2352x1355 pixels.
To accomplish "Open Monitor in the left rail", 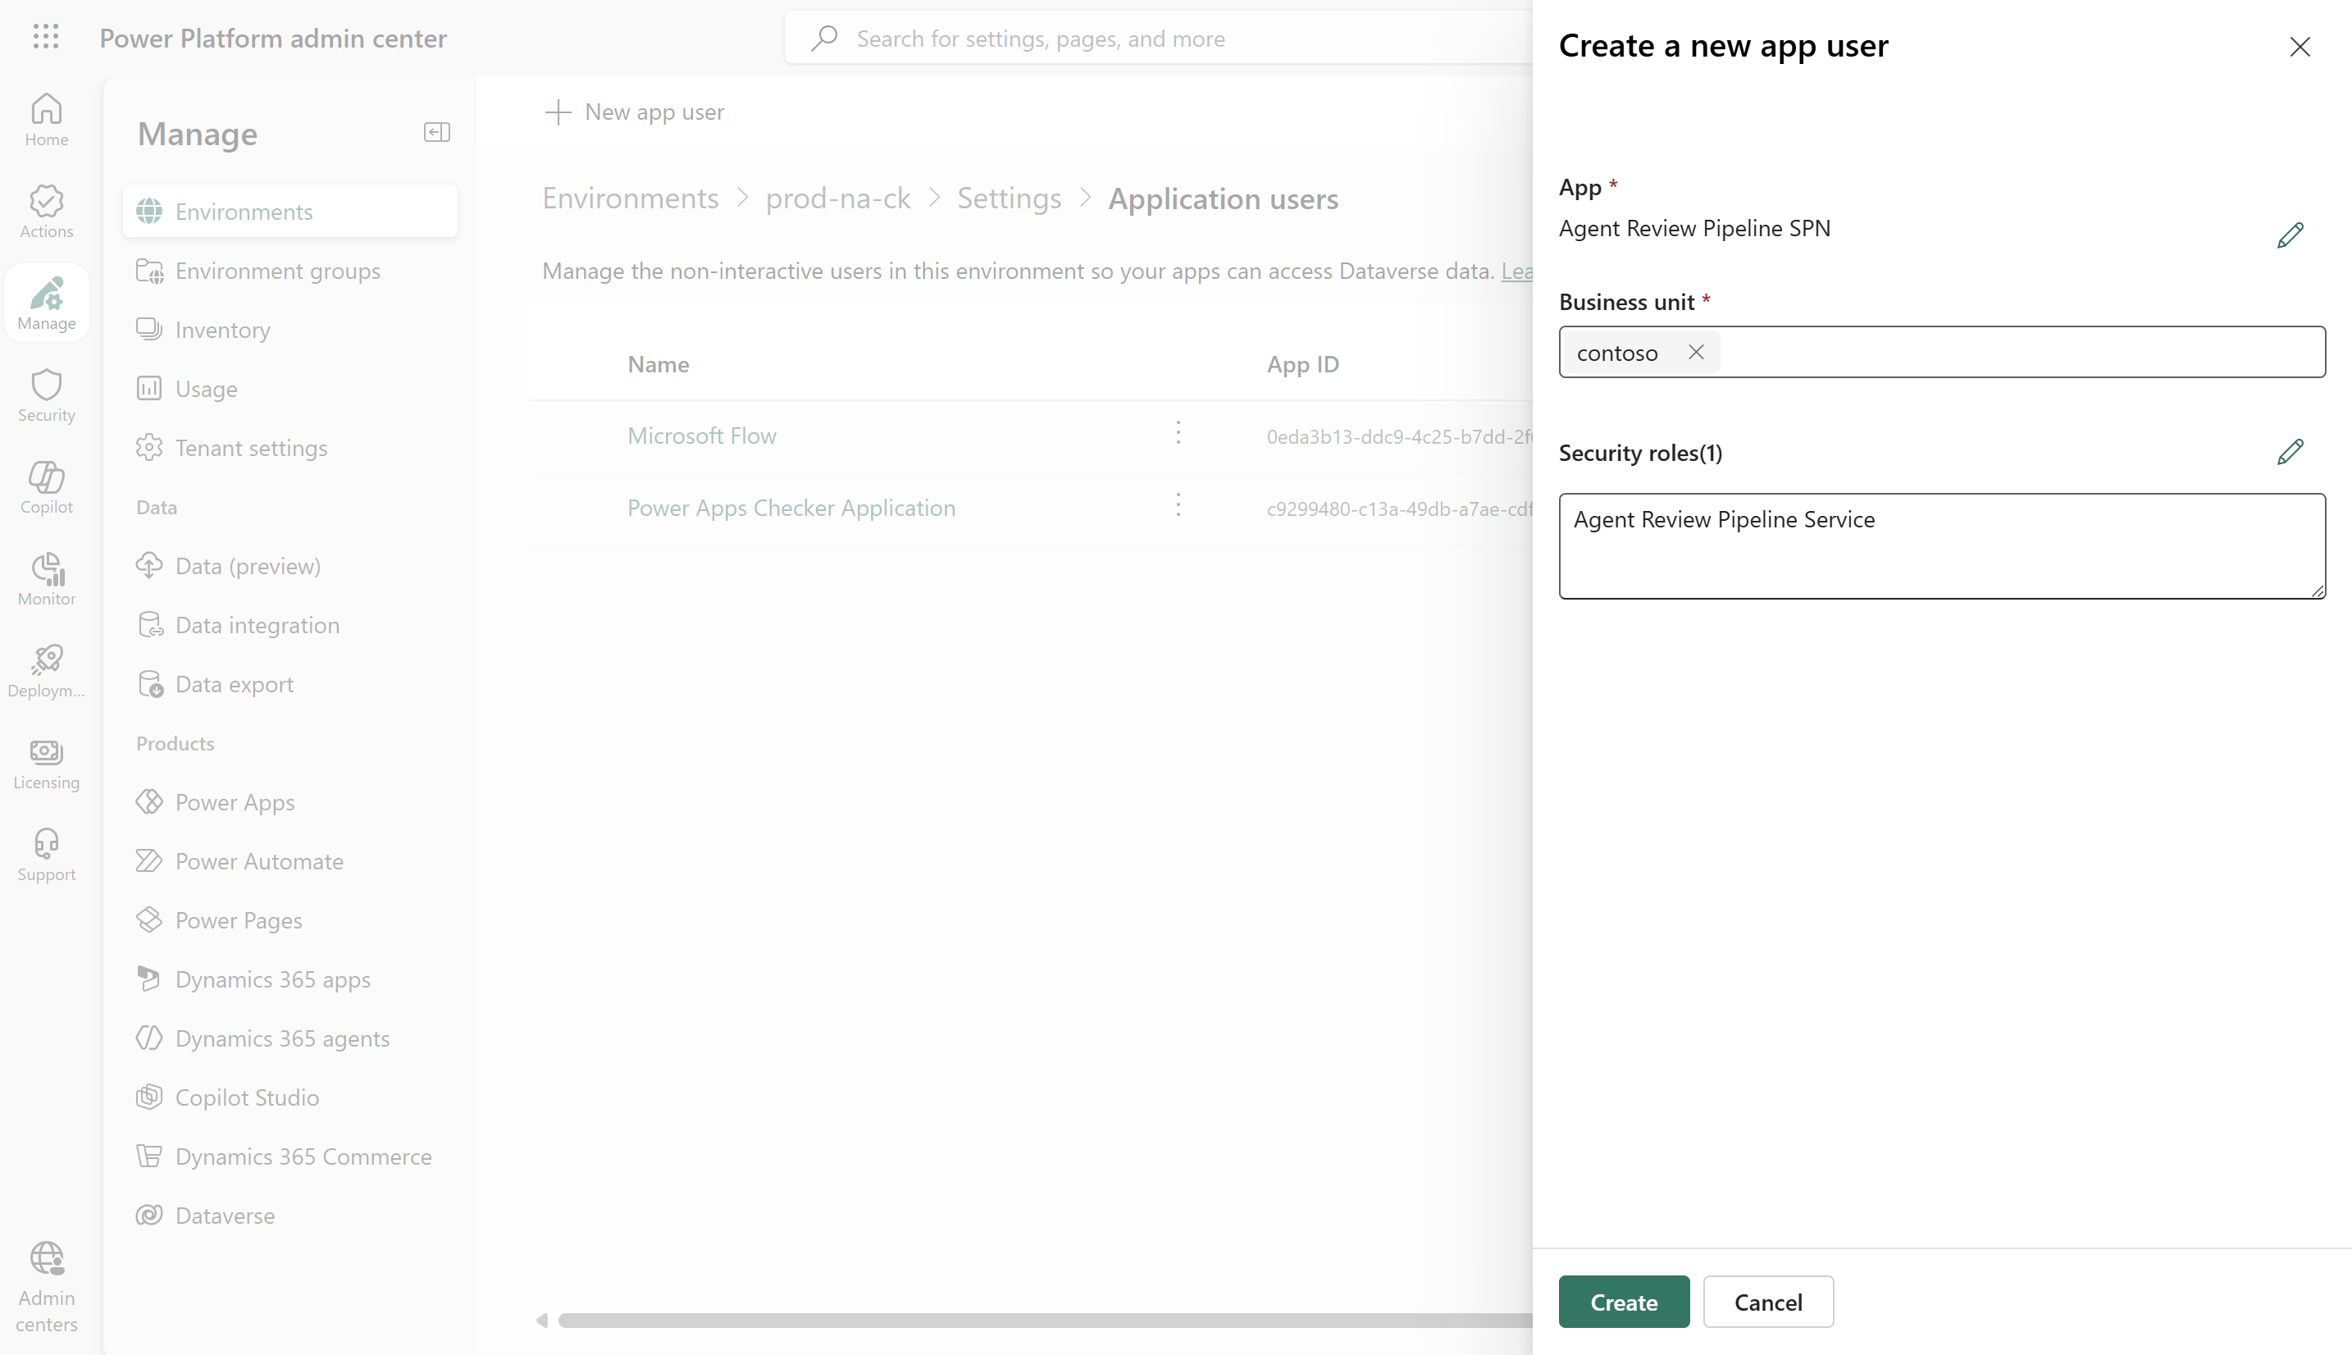I will (x=47, y=580).
